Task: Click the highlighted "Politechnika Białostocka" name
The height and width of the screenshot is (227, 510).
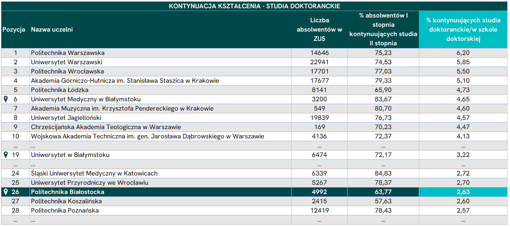Action: [x=67, y=192]
